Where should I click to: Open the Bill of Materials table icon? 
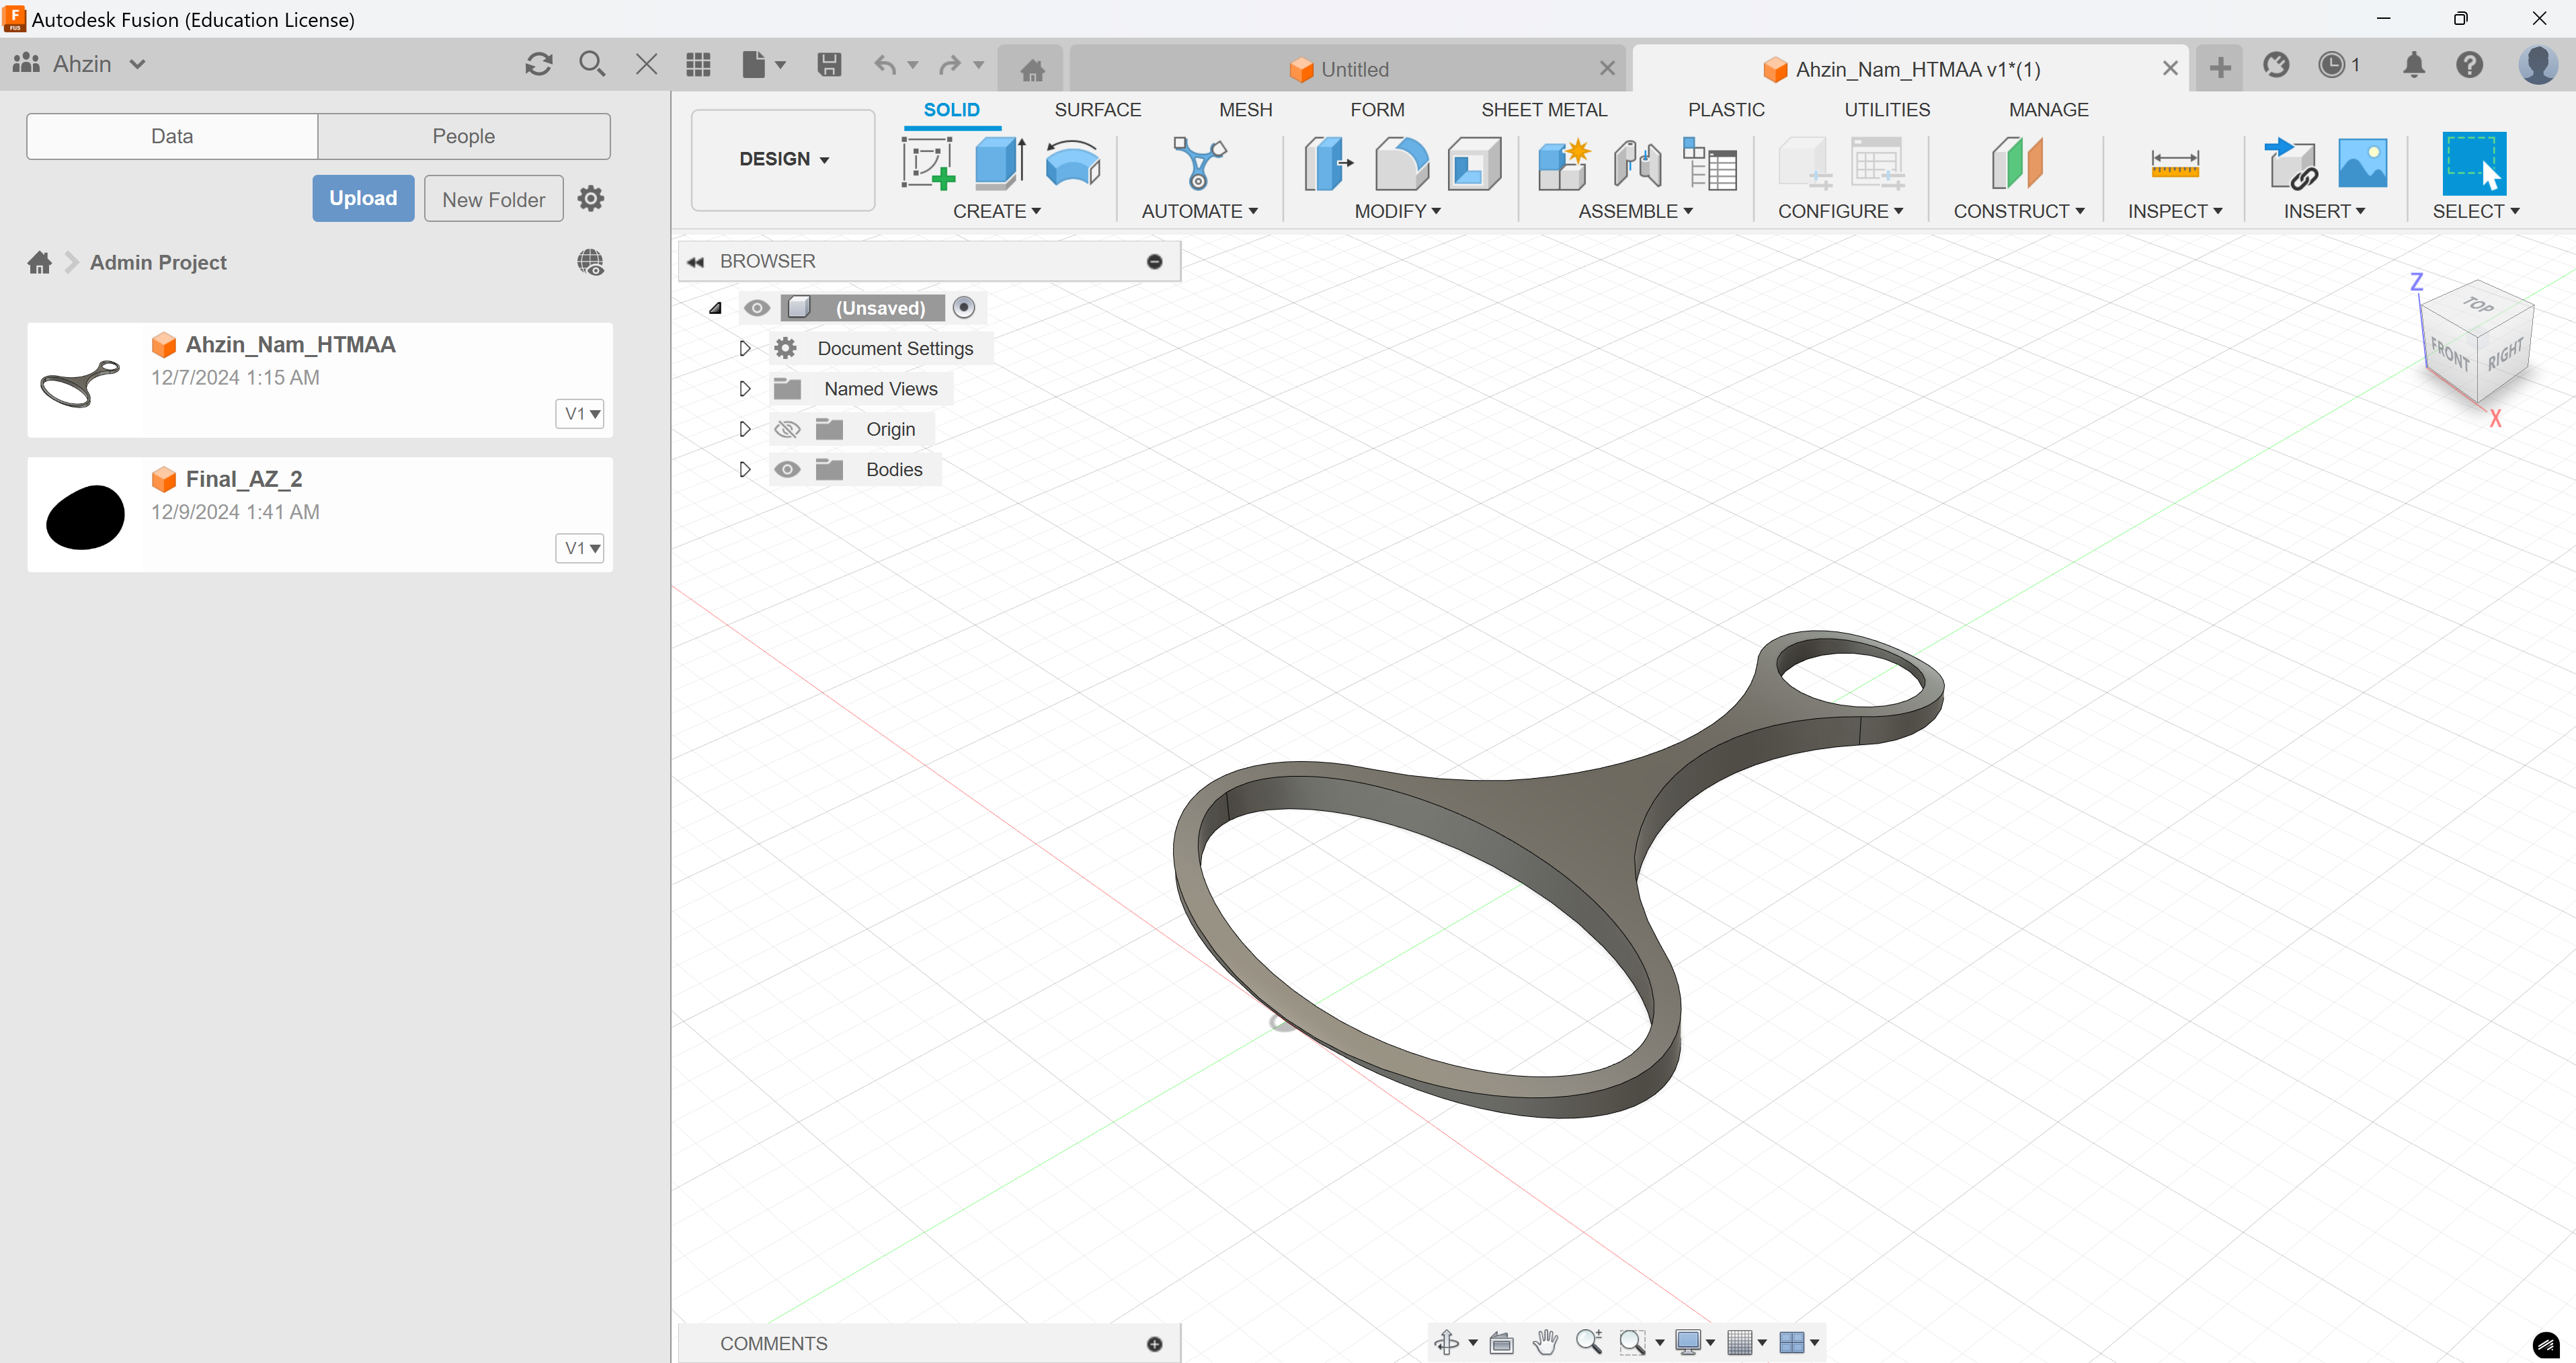1710,164
